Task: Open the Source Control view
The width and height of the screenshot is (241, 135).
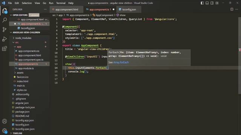Action: pyautogui.click(x=5, y=29)
